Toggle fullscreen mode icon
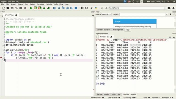Screen dimensions: 176x99 pyautogui.click(x=86, y=8)
